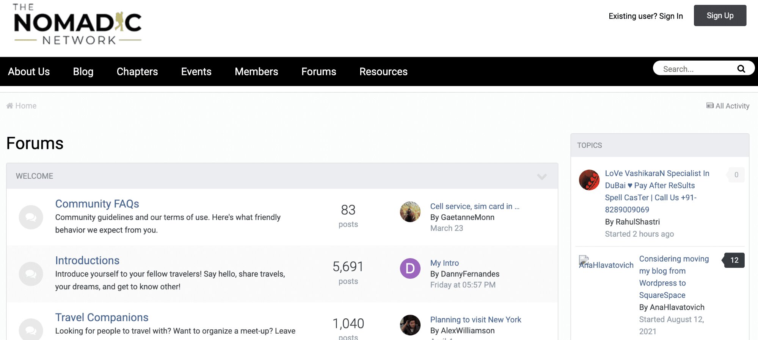Click the Introductions forum speech bubble icon

(x=31, y=274)
